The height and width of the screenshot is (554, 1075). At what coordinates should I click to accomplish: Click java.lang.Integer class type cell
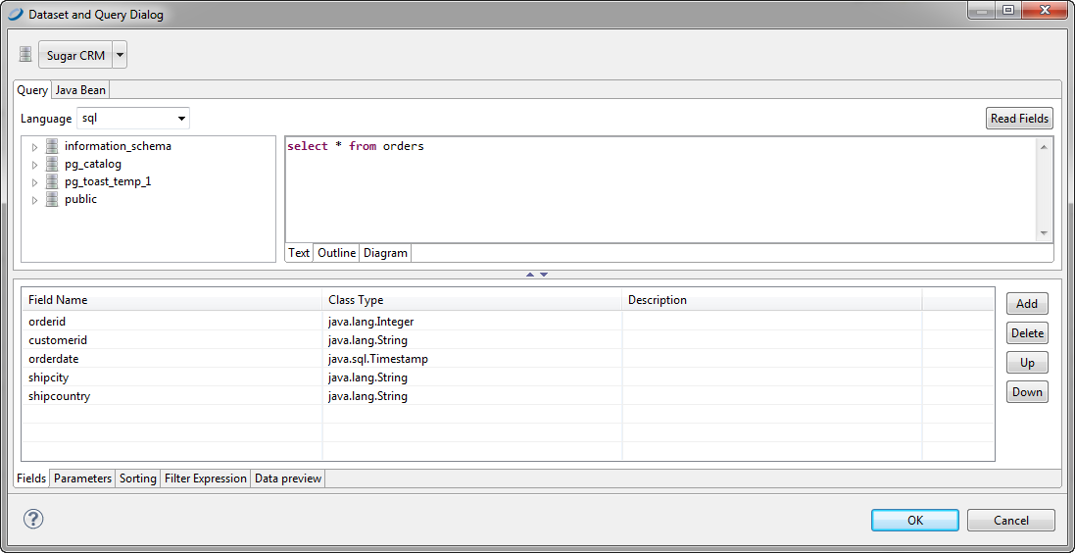tap(471, 321)
